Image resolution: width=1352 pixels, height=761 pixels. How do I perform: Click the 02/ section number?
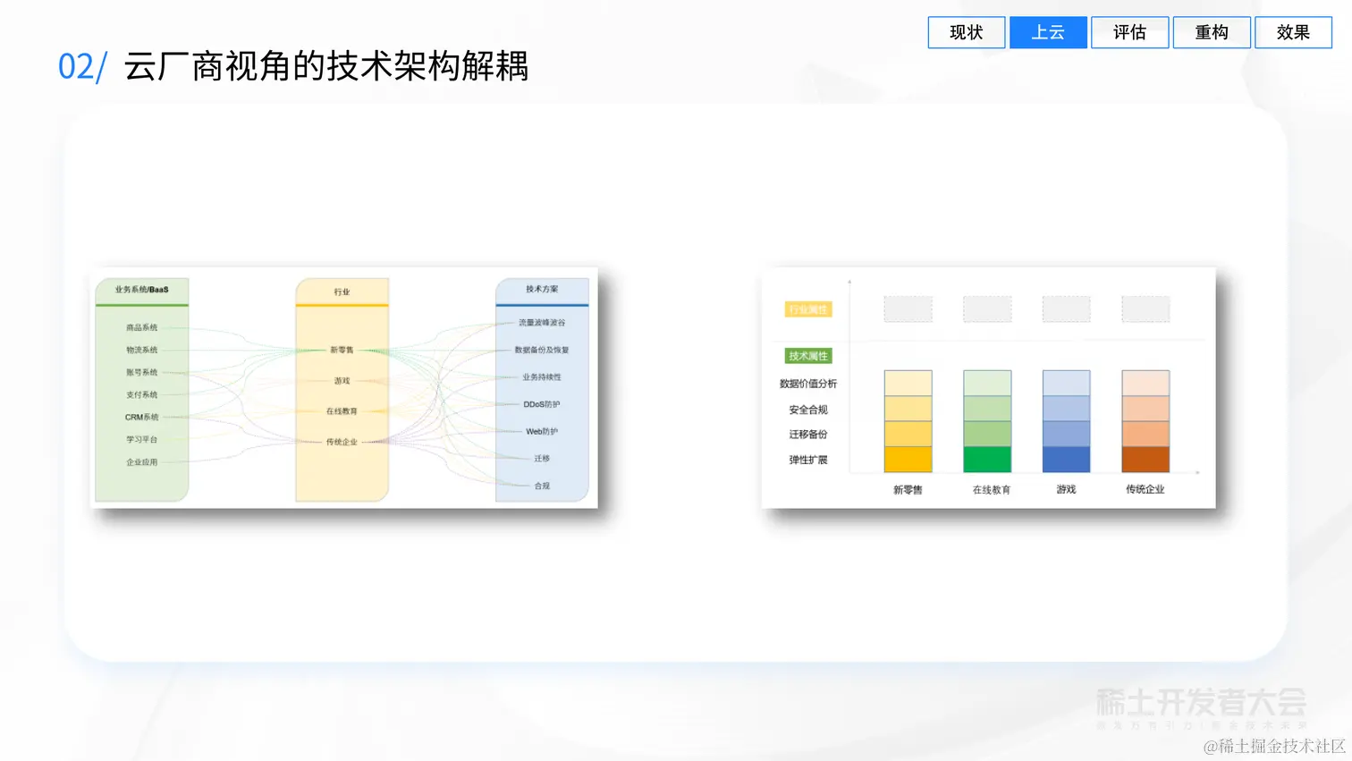[x=82, y=67]
